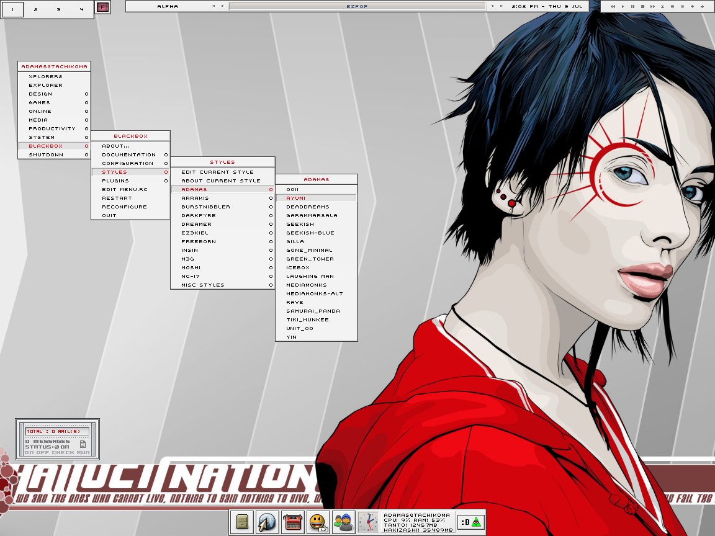The image size is (715, 536).
Task: Stop the music playback
Action: point(642,6)
